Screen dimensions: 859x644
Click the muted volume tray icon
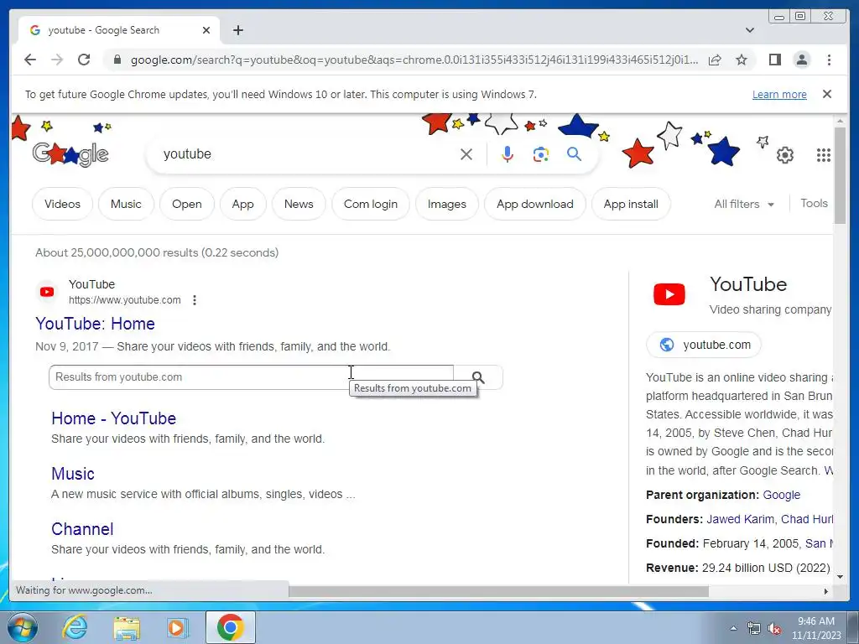[774, 628]
